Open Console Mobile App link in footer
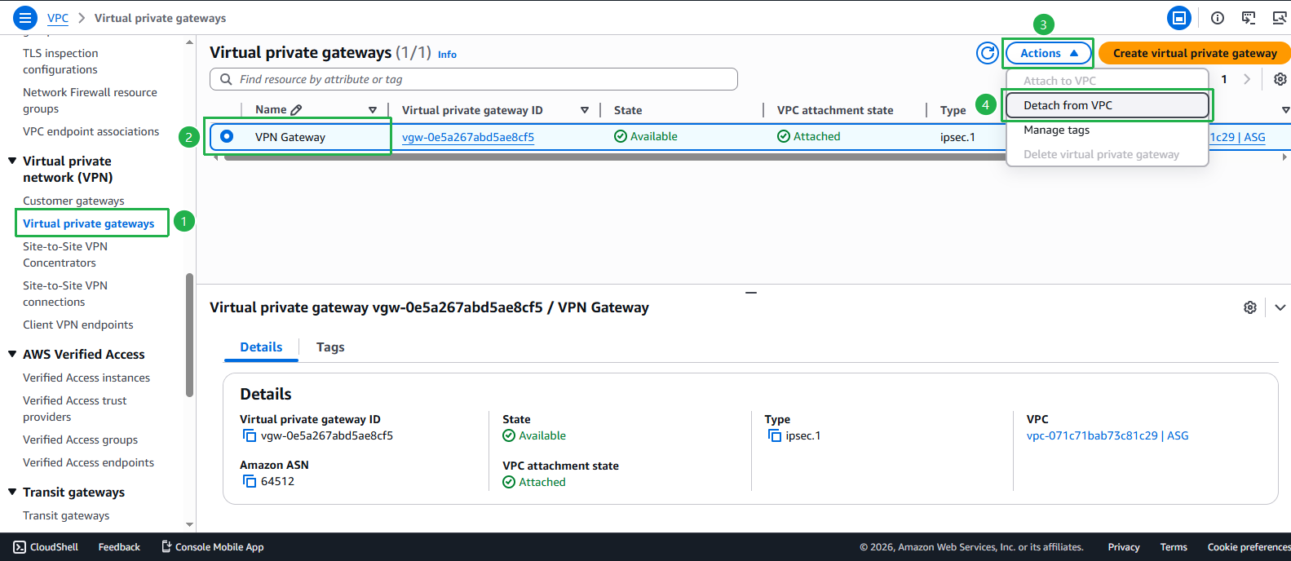The height and width of the screenshot is (561, 1291). [212, 546]
